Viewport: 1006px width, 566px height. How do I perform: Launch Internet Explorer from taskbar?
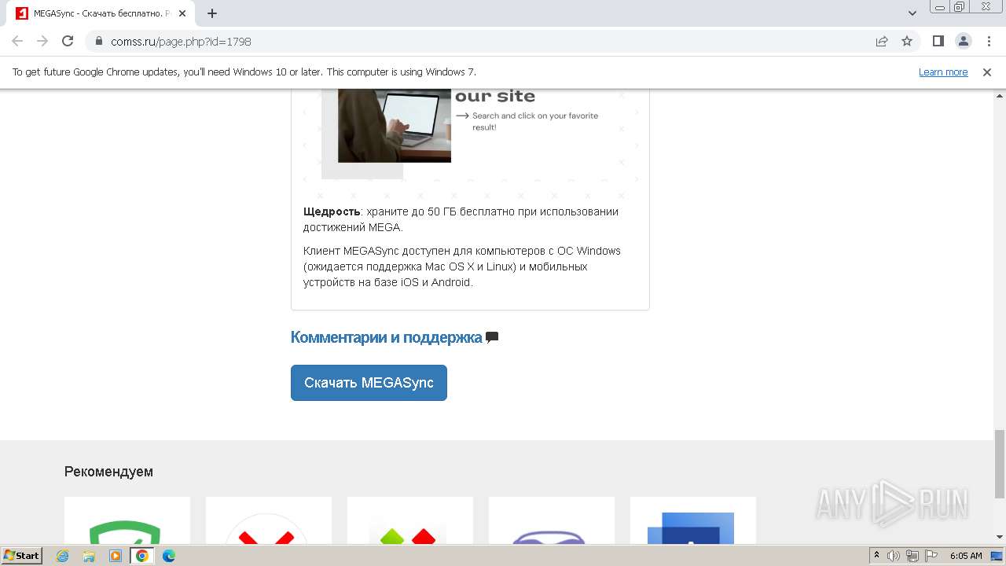(63, 556)
